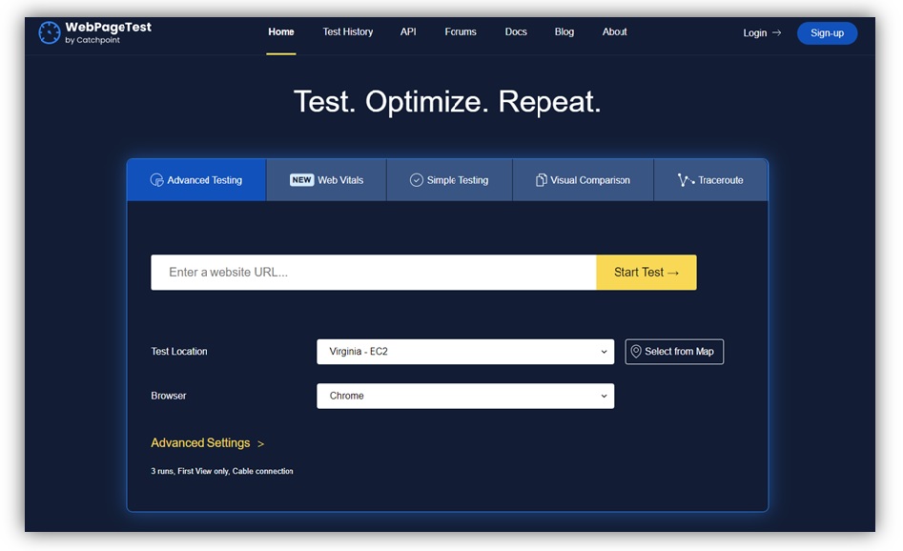Click the website URL input field
This screenshot has width=903, height=551.
coord(372,272)
